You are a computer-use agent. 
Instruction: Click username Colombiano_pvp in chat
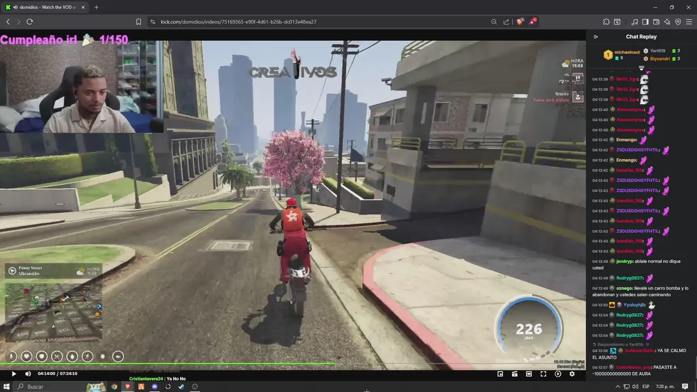coord(633,367)
